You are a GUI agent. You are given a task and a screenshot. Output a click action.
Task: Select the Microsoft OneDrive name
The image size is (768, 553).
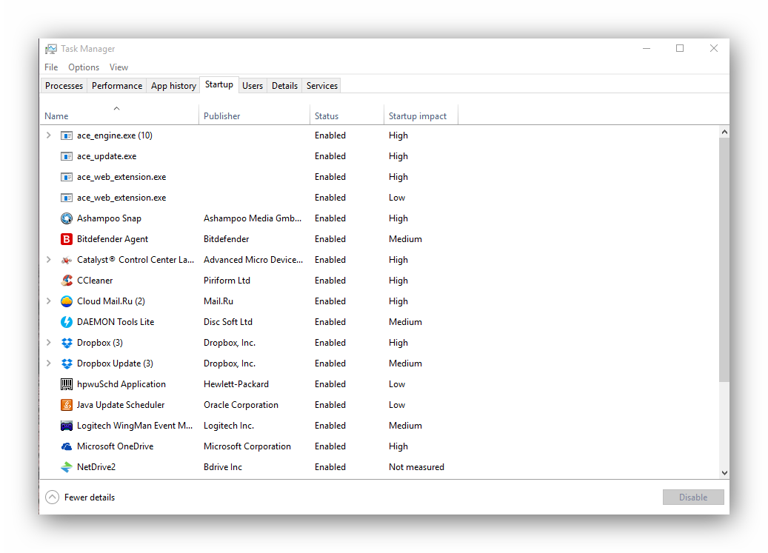[115, 446]
